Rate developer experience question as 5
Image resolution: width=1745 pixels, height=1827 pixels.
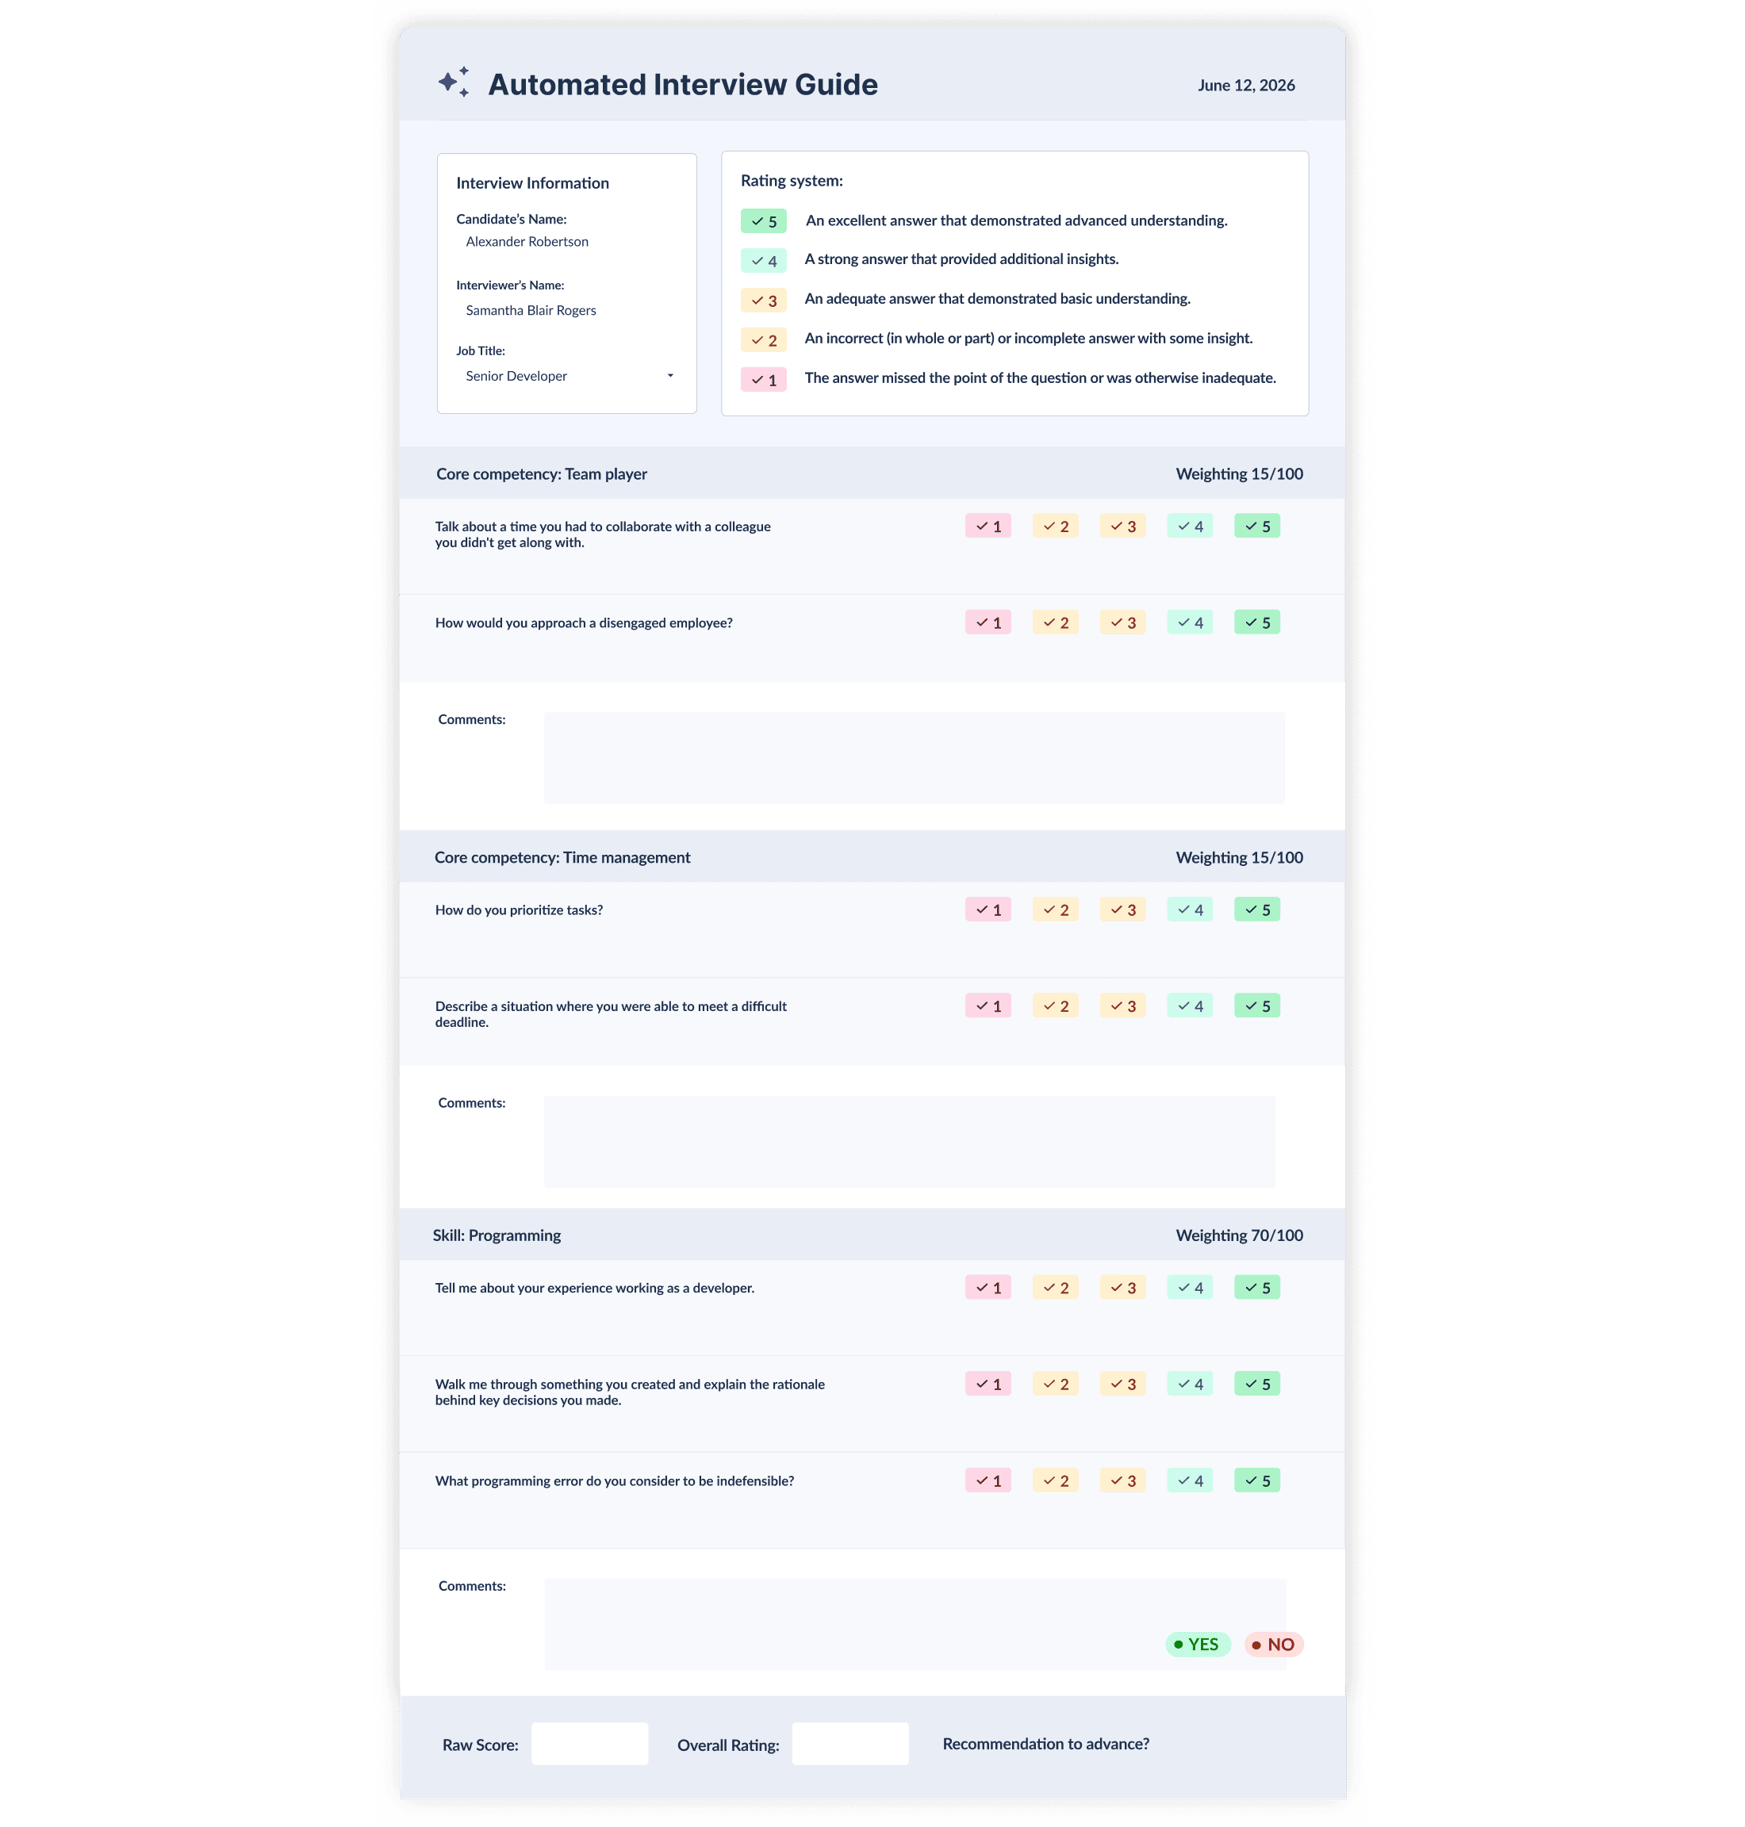(x=1256, y=1288)
